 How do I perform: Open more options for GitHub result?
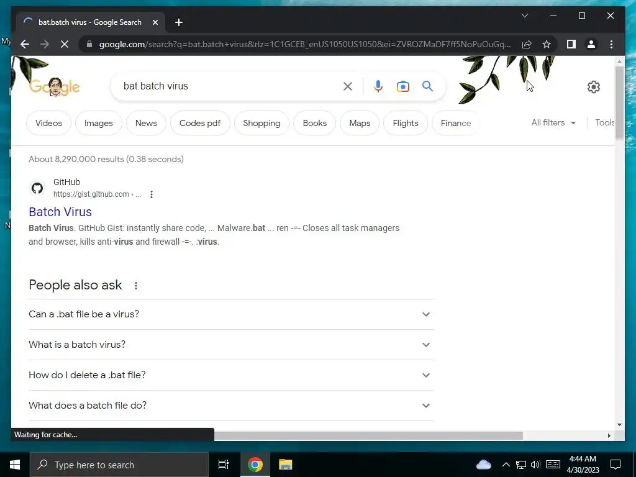point(152,194)
